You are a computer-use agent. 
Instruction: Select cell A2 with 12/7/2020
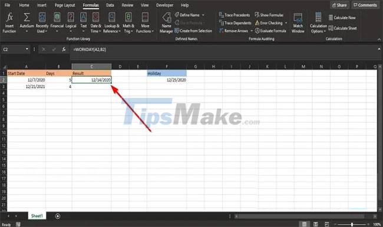(x=27, y=80)
